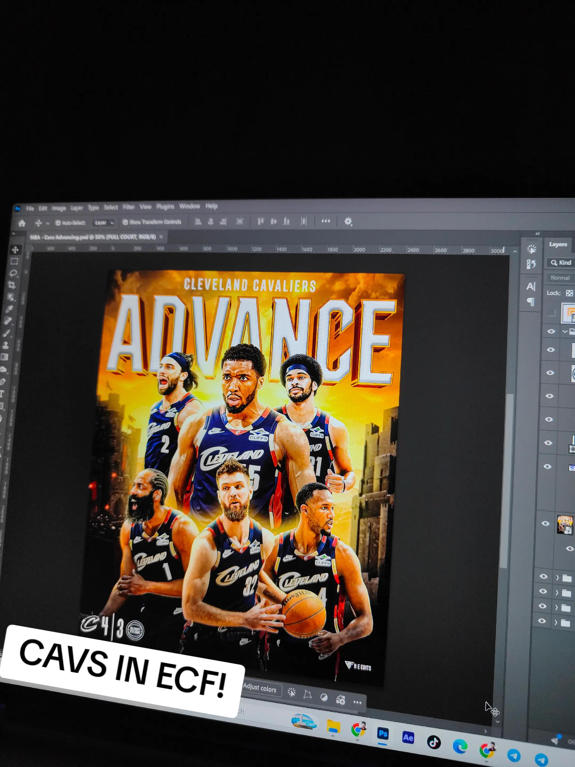Show the top layer with orange thumbnail

pyautogui.click(x=551, y=313)
